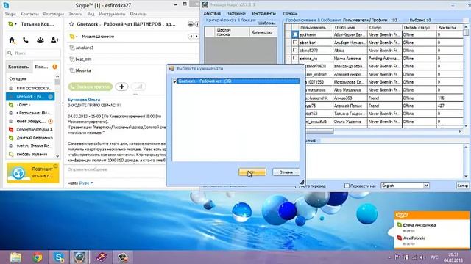Open the last taskbar app icon

click(x=123, y=257)
